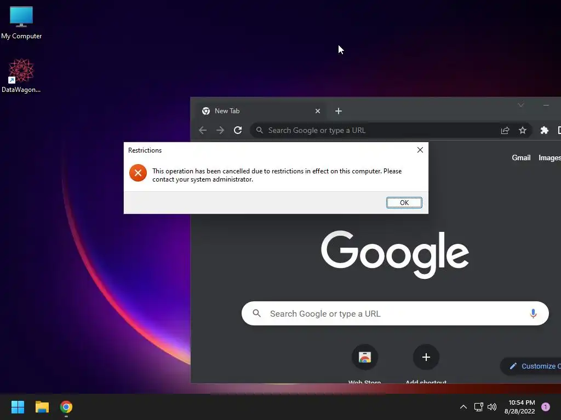Click the Google logo

coord(395,254)
